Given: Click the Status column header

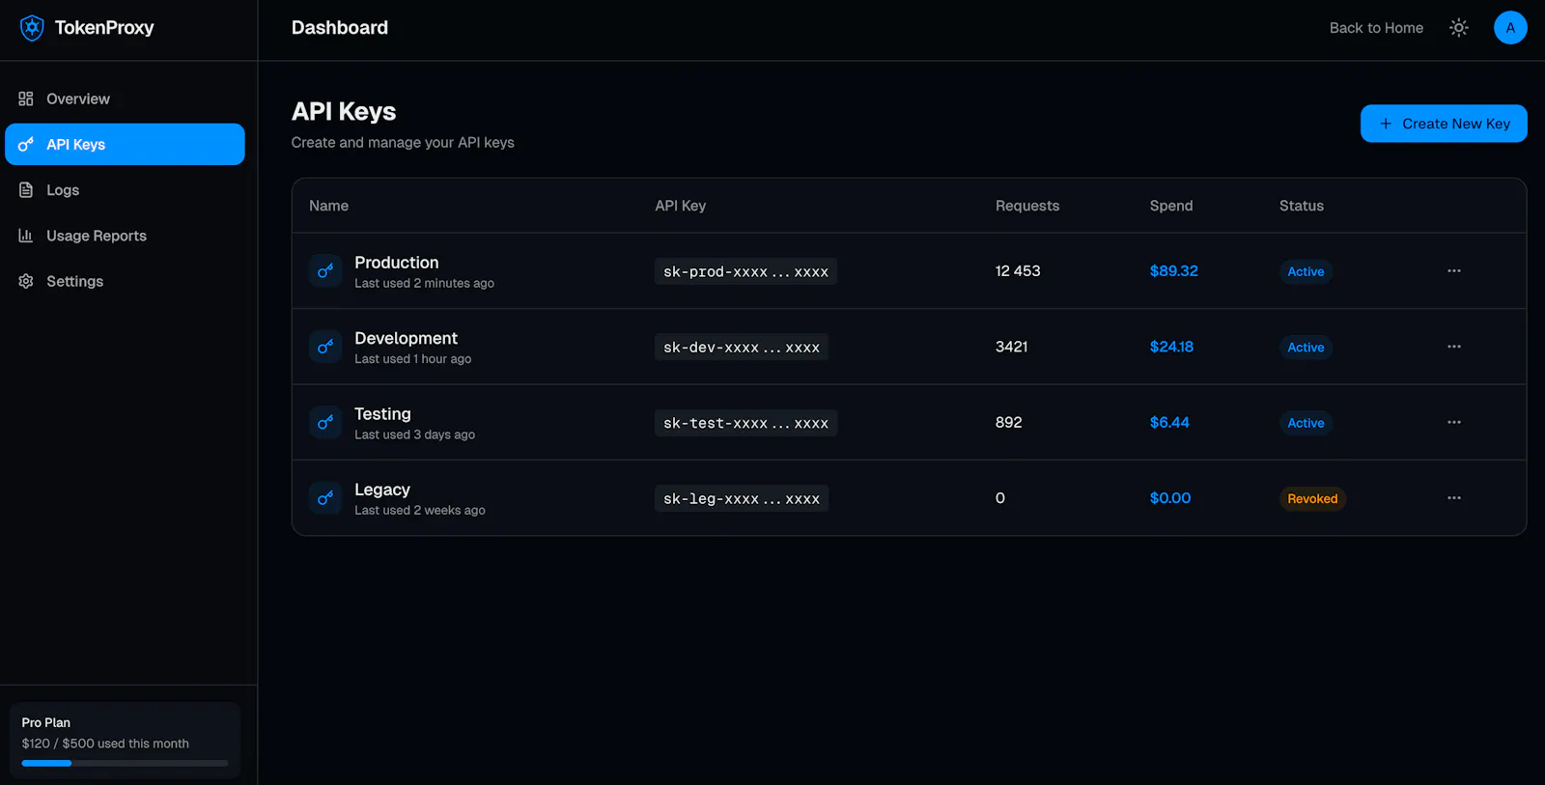Looking at the screenshot, I should [1301, 206].
